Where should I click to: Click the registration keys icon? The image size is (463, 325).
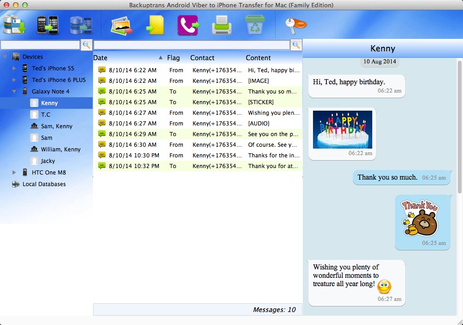(x=296, y=25)
